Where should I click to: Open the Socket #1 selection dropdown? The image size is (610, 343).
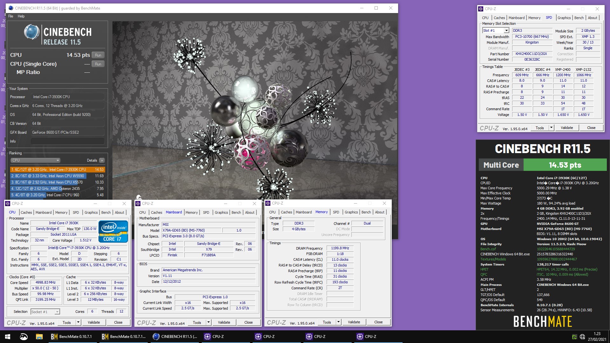(x=45, y=312)
